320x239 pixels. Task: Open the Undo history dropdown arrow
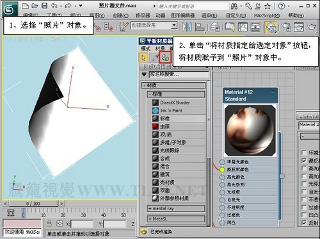[61, 6]
